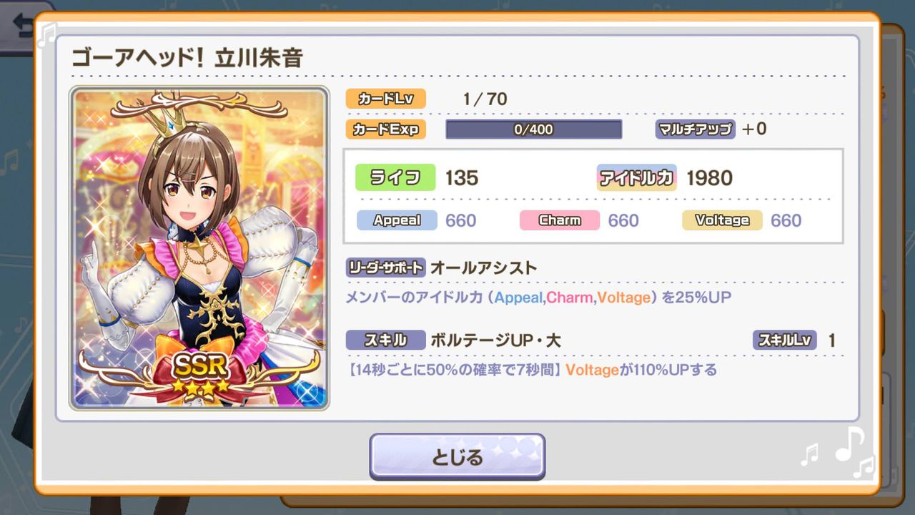Tap the スキル label badge
This screenshot has height=515, width=915.
[386, 340]
